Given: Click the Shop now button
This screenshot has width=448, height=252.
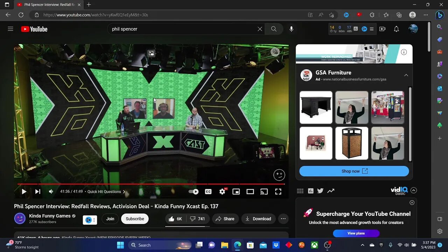Looking at the screenshot, I should click(x=354, y=171).
